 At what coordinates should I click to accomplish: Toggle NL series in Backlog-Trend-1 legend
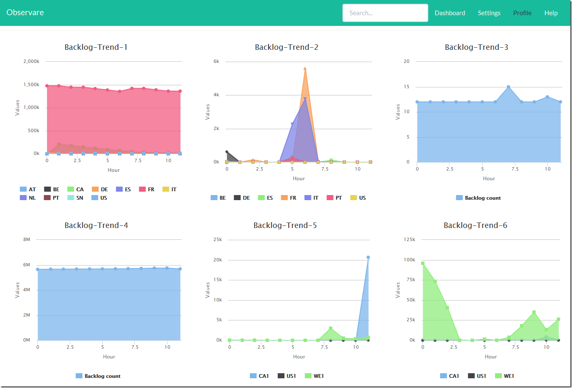pos(28,198)
